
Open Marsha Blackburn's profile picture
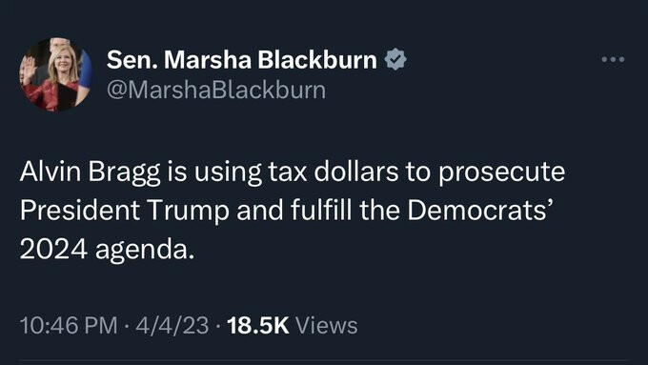click(x=56, y=74)
